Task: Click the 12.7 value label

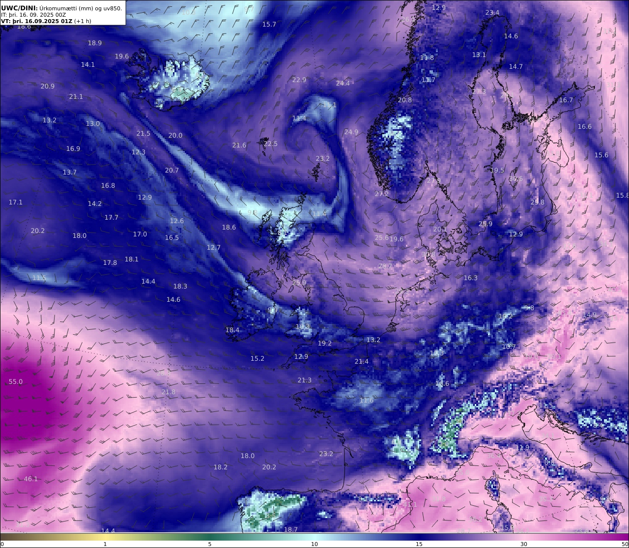Action: pos(214,247)
